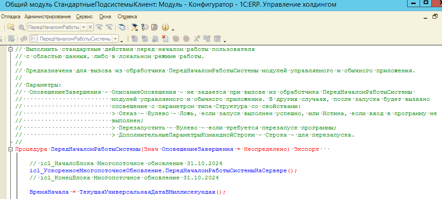Run syntax check icon with green checkmark

pyautogui.click(x=11, y=38)
